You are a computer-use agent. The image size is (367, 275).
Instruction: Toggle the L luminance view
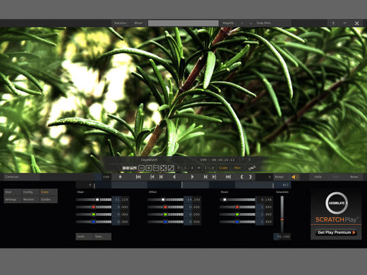(x=206, y=168)
